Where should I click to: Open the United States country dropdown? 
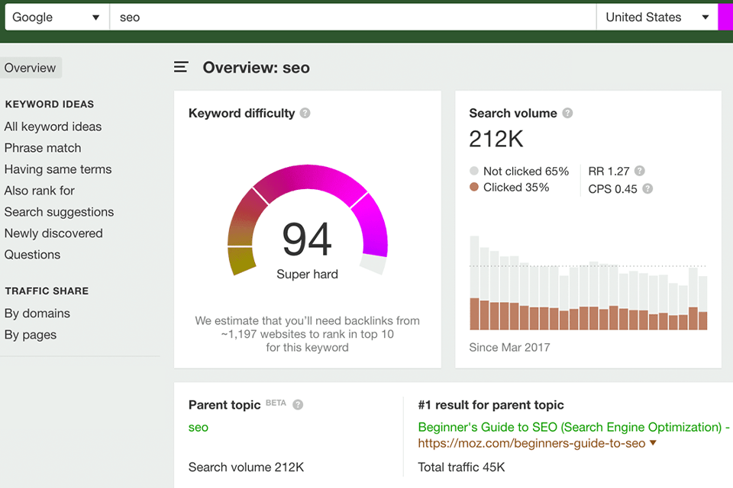pyautogui.click(x=657, y=17)
